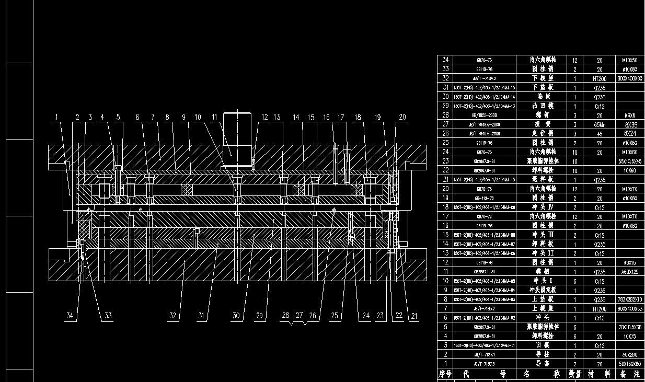Click the 8X24 specification cell in row 26

tap(631, 133)
